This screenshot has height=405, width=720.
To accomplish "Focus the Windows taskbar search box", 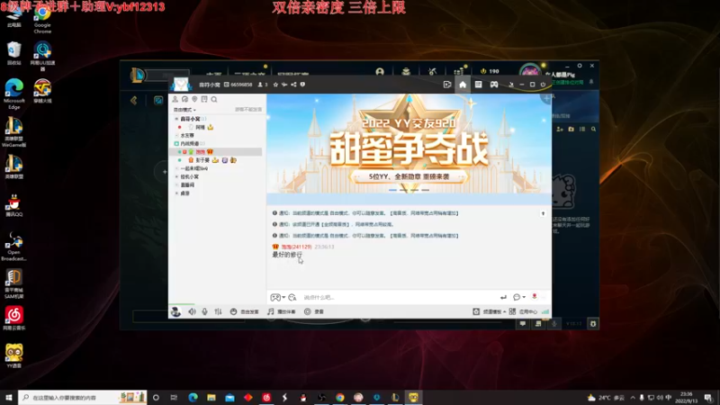I will tap(83, 397).
